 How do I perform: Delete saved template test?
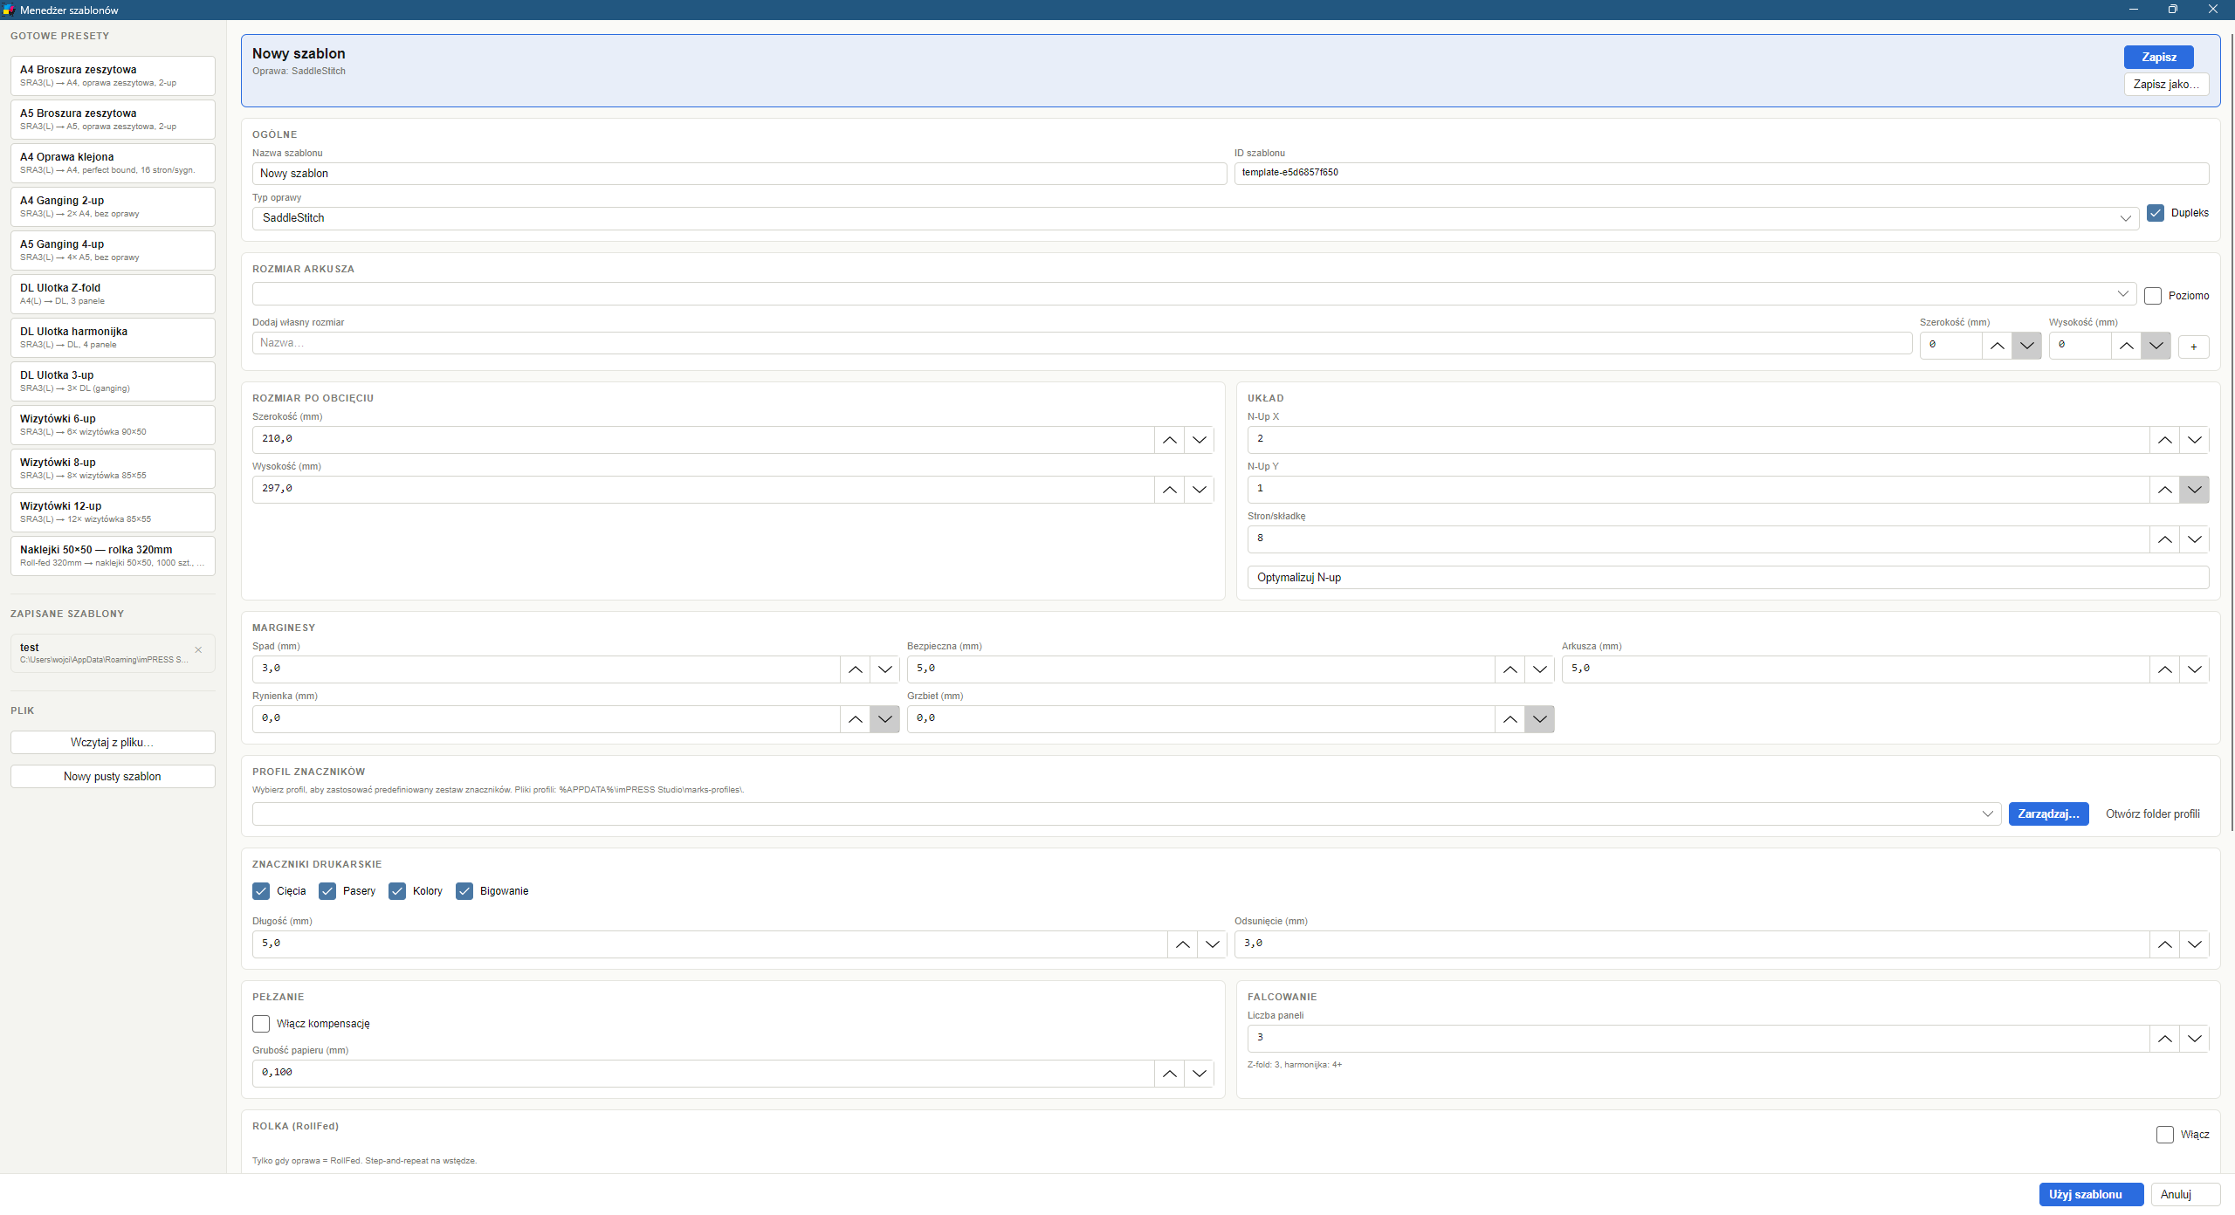click(198, 649)
